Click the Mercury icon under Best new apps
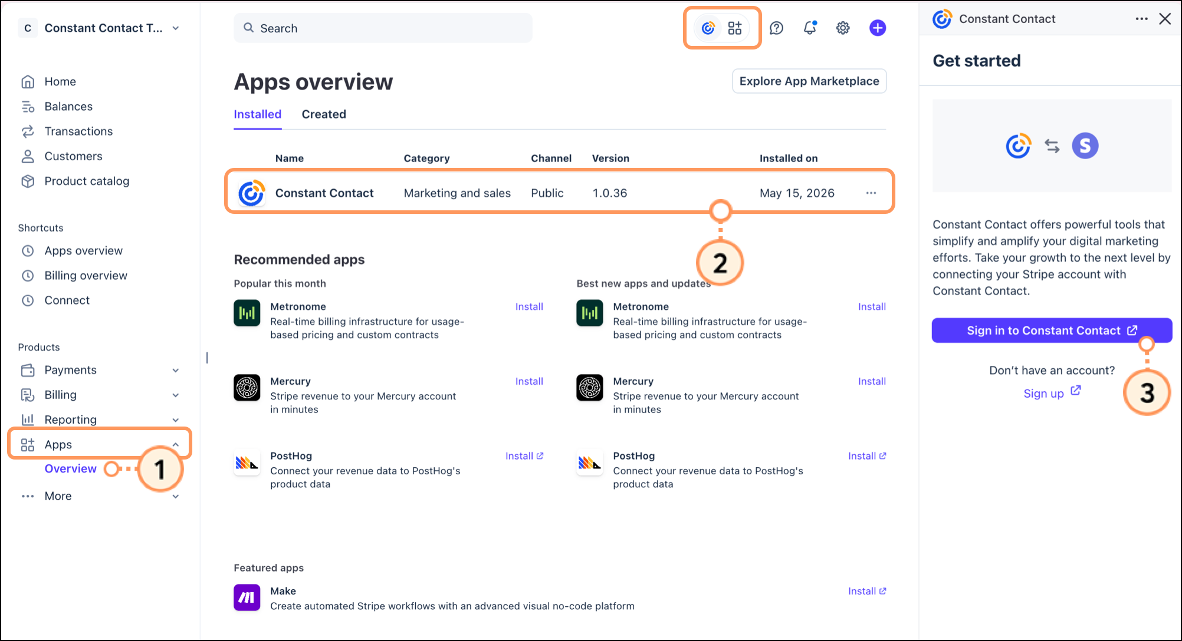This screenshot has height=641, width=1182. pos(590,388)
